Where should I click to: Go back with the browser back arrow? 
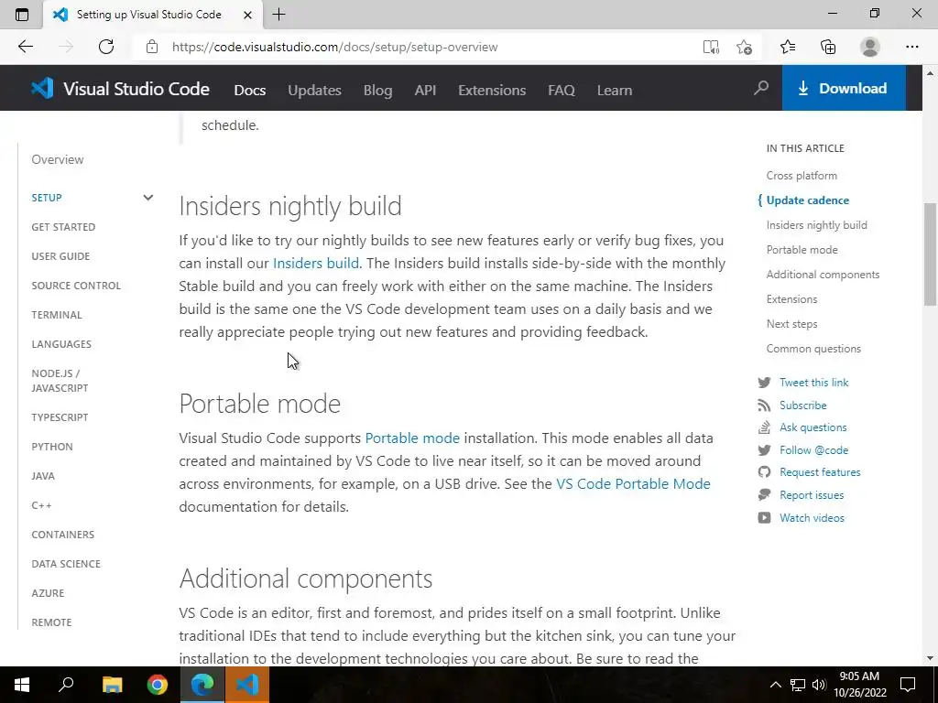(25, 47)
